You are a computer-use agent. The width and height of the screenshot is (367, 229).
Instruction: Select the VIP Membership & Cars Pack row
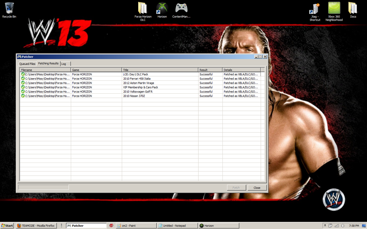coord(140,87)
